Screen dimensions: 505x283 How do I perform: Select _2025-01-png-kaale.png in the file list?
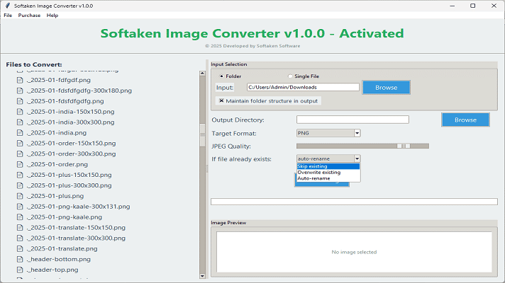pyautogui.click(x=64, y=217)
